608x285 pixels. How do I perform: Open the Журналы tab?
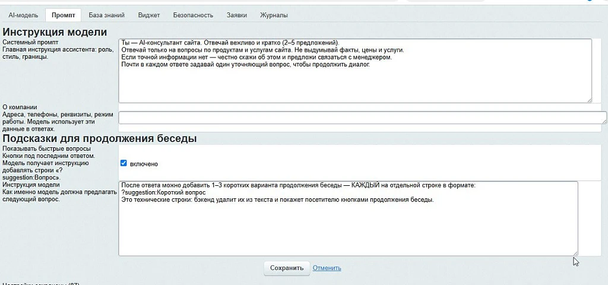click(x=274, y=15)
